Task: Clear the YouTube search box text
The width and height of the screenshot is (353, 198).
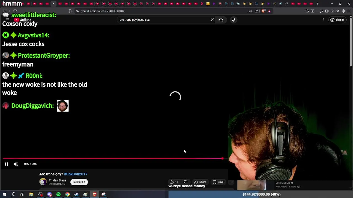Action: click(212, 20)
